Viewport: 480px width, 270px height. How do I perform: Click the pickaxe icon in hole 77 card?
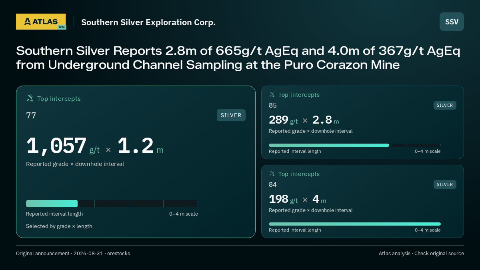point(30,98)
